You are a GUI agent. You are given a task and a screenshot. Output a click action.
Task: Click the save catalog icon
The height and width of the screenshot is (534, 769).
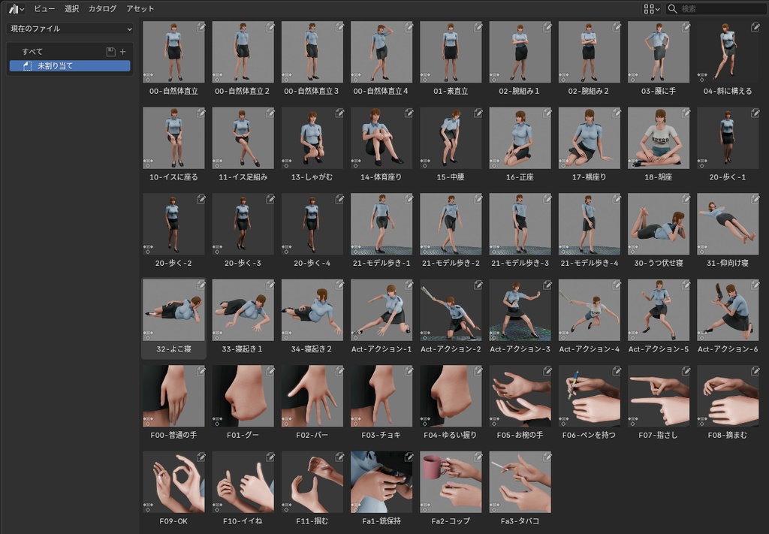tap(111, 52)
